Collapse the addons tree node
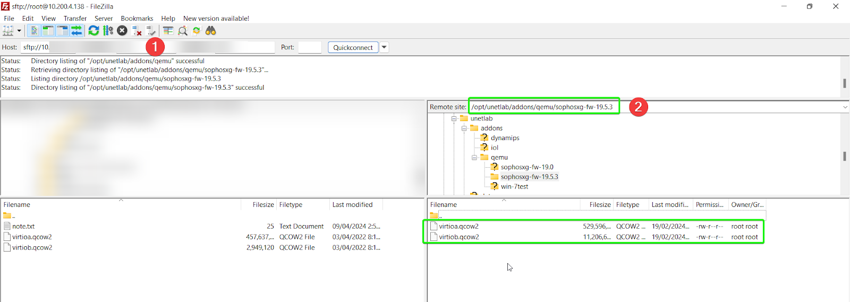Viewport: 850px width, 302px height. tap(464, 128)
